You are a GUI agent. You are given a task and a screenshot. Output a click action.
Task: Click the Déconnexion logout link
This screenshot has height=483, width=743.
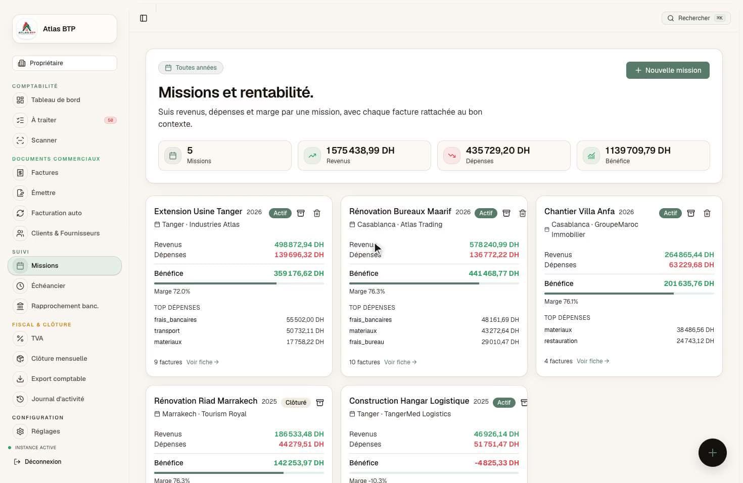[38, 462]
